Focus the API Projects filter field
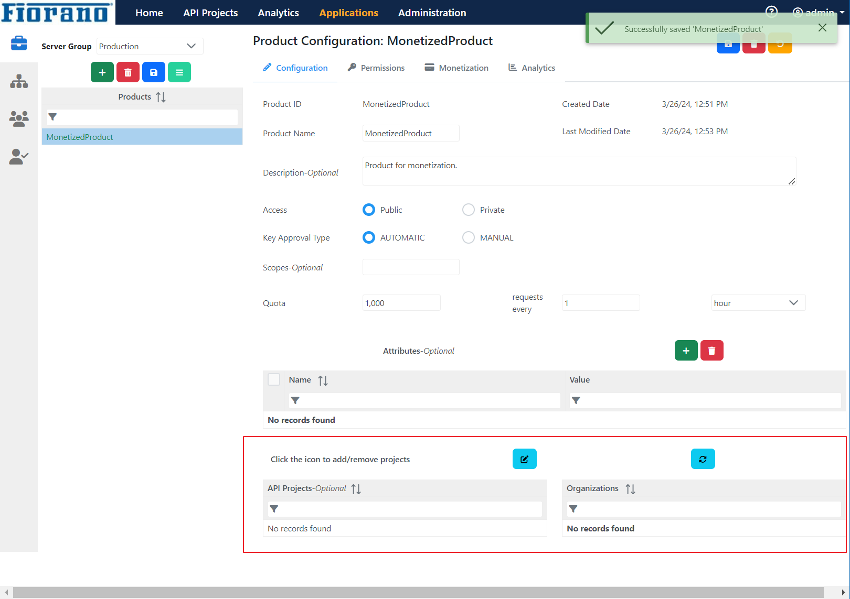 tap(405, 509)
